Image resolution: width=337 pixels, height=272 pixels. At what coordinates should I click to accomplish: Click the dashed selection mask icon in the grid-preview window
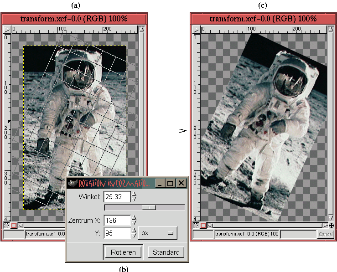6,226
